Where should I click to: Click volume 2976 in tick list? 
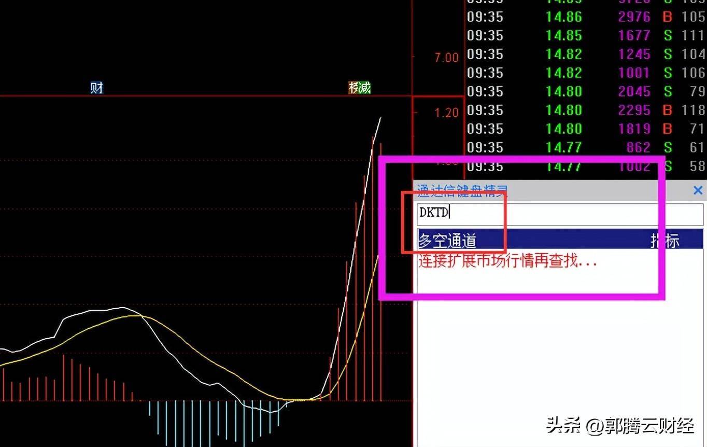(x=634, y=17)
